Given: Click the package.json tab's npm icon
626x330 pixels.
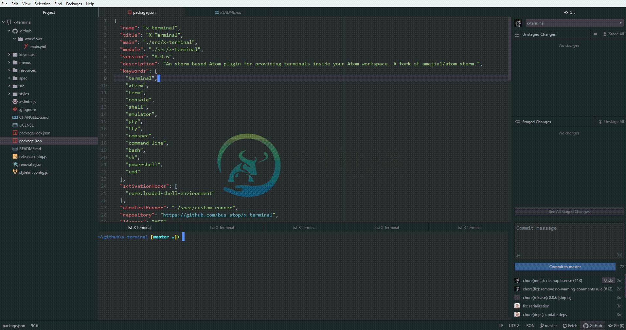Looking at the screenshot, I should 130,12.
